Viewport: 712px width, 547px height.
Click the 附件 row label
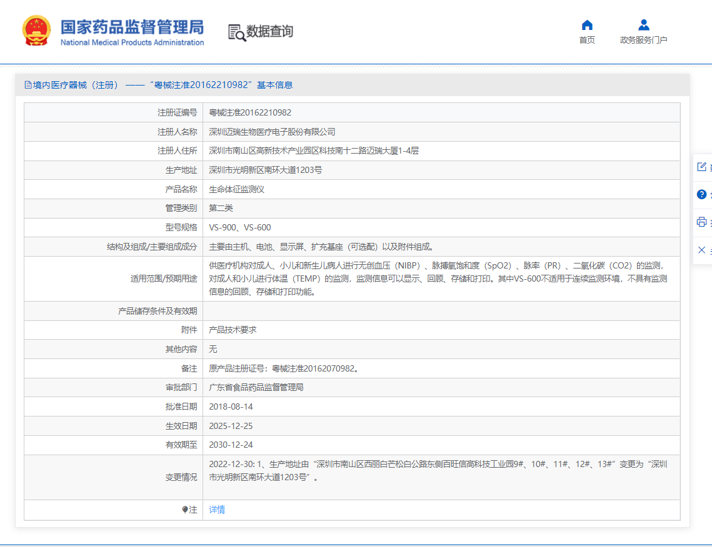[189, 330]
